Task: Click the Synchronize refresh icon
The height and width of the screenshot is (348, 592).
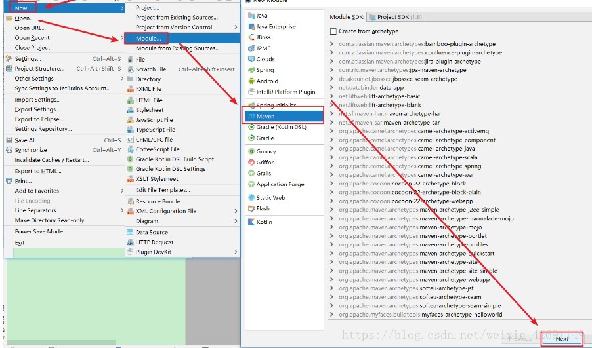Action: point(9,149)
